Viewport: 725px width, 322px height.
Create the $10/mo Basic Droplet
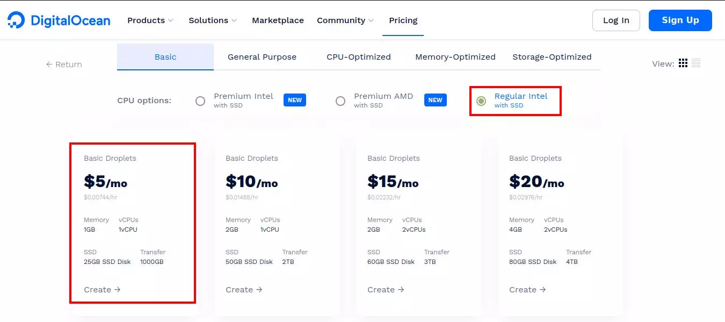point(244,290)
